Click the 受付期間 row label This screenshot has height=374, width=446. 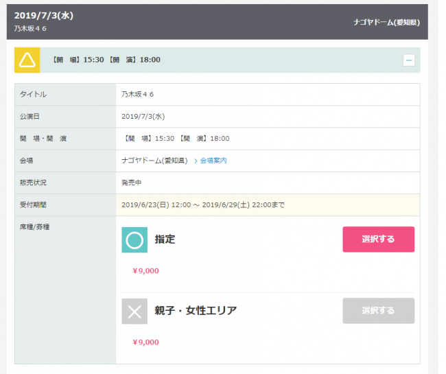point(33,204)
